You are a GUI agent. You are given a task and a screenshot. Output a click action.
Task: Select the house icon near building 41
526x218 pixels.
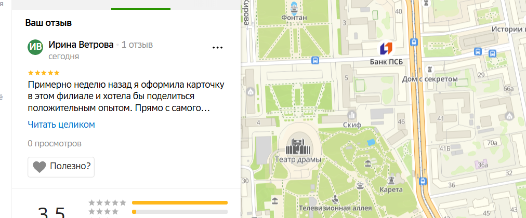click(509, 116)
